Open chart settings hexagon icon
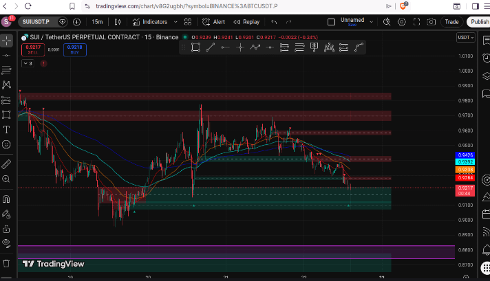The image size is (490, 281). pyautogui.click(x=401, y=22)
